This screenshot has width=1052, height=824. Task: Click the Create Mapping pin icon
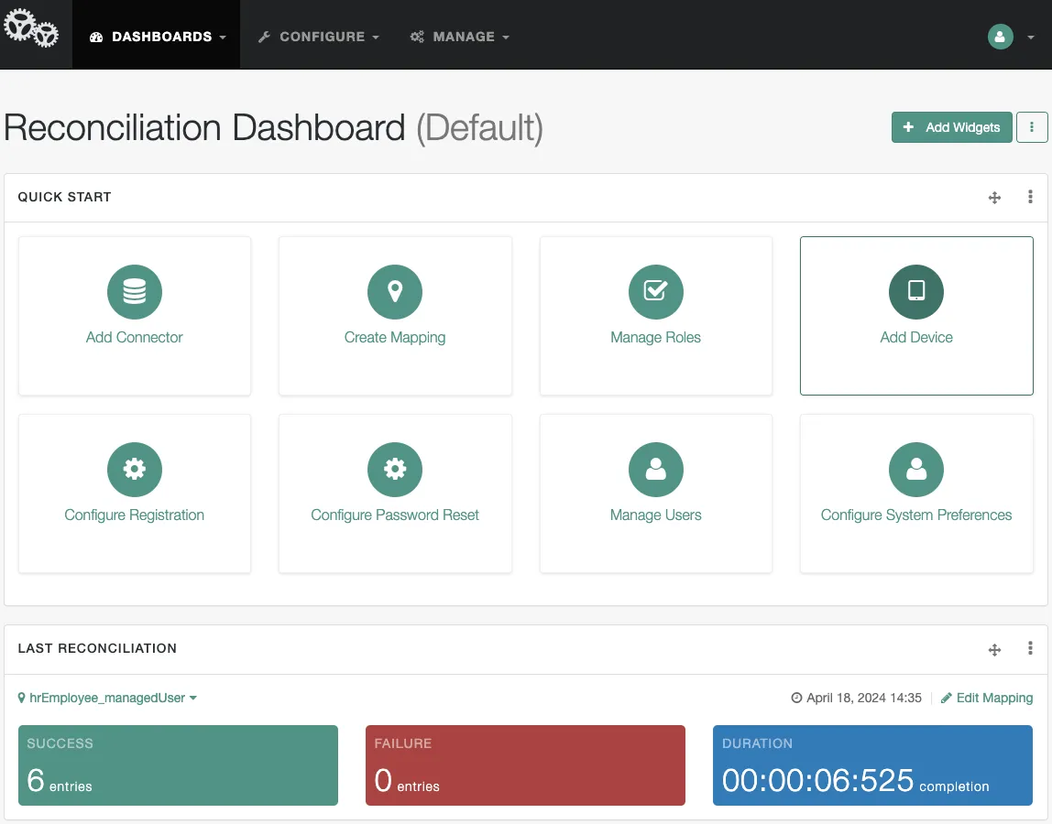coord(395,290)
